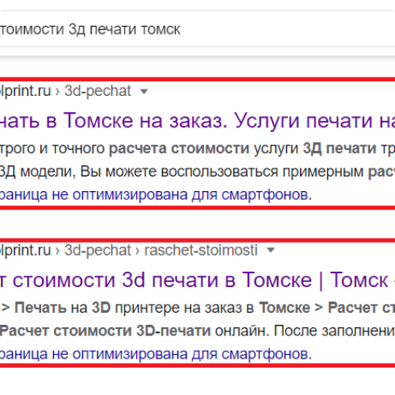Click 'Томск' after the pipe in second title
395x395 pixels.
click(359, 280)
